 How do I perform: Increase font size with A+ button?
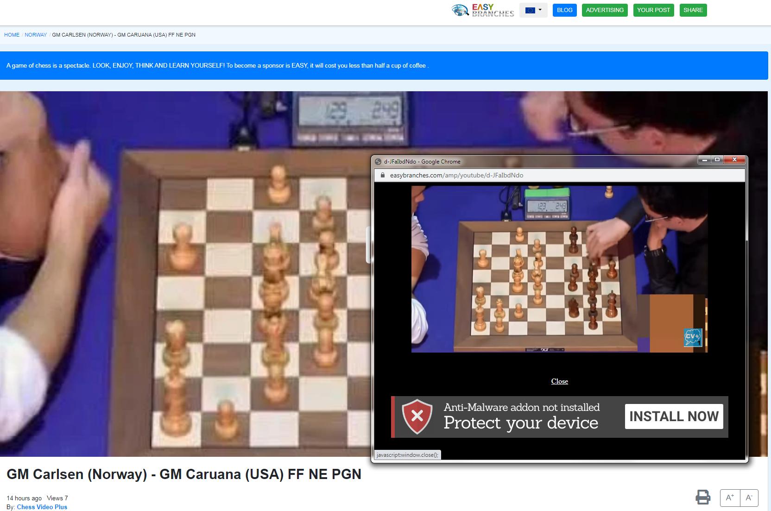730,498
